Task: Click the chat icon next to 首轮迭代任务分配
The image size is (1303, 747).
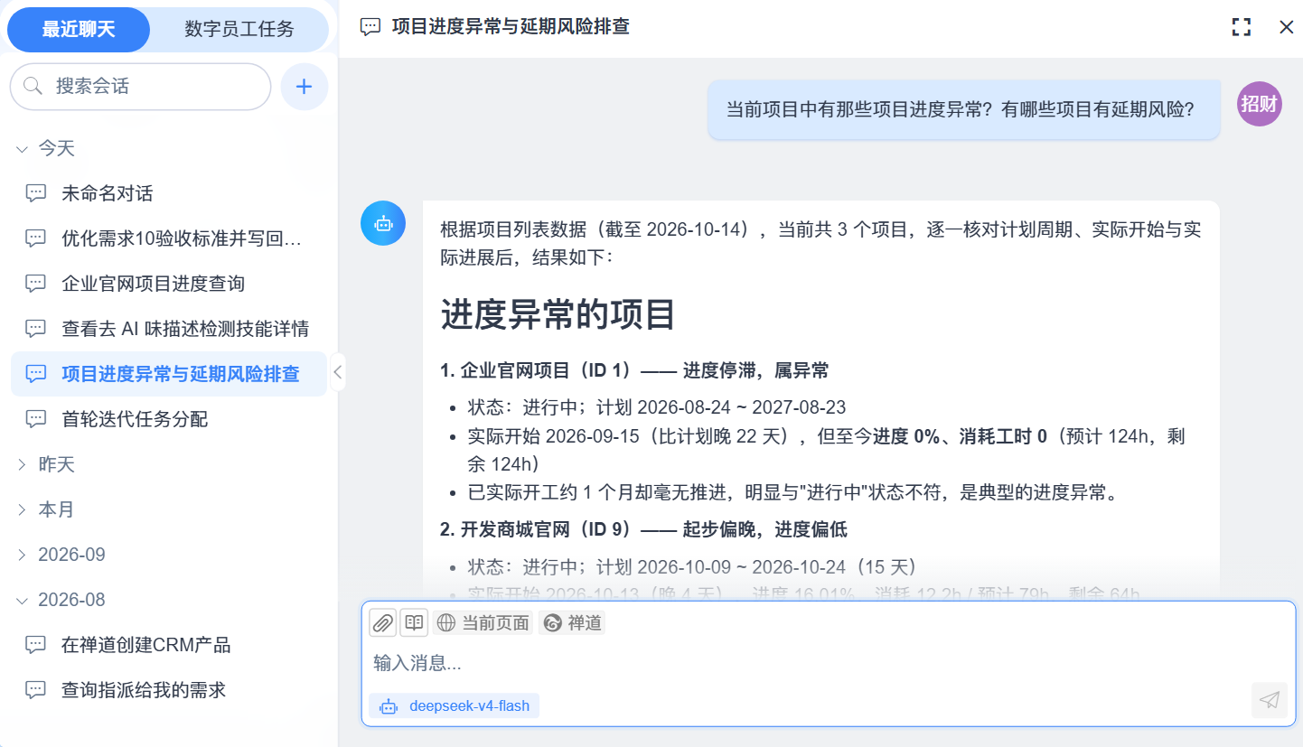Action: pyautogui.click(x=36, y=419)
